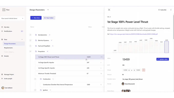Close the detail panel with X
The width and height of the screenshot is (174, 98).
pos(109,10)
